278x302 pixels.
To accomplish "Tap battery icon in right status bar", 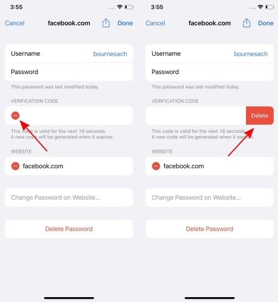I will (270, 7).
